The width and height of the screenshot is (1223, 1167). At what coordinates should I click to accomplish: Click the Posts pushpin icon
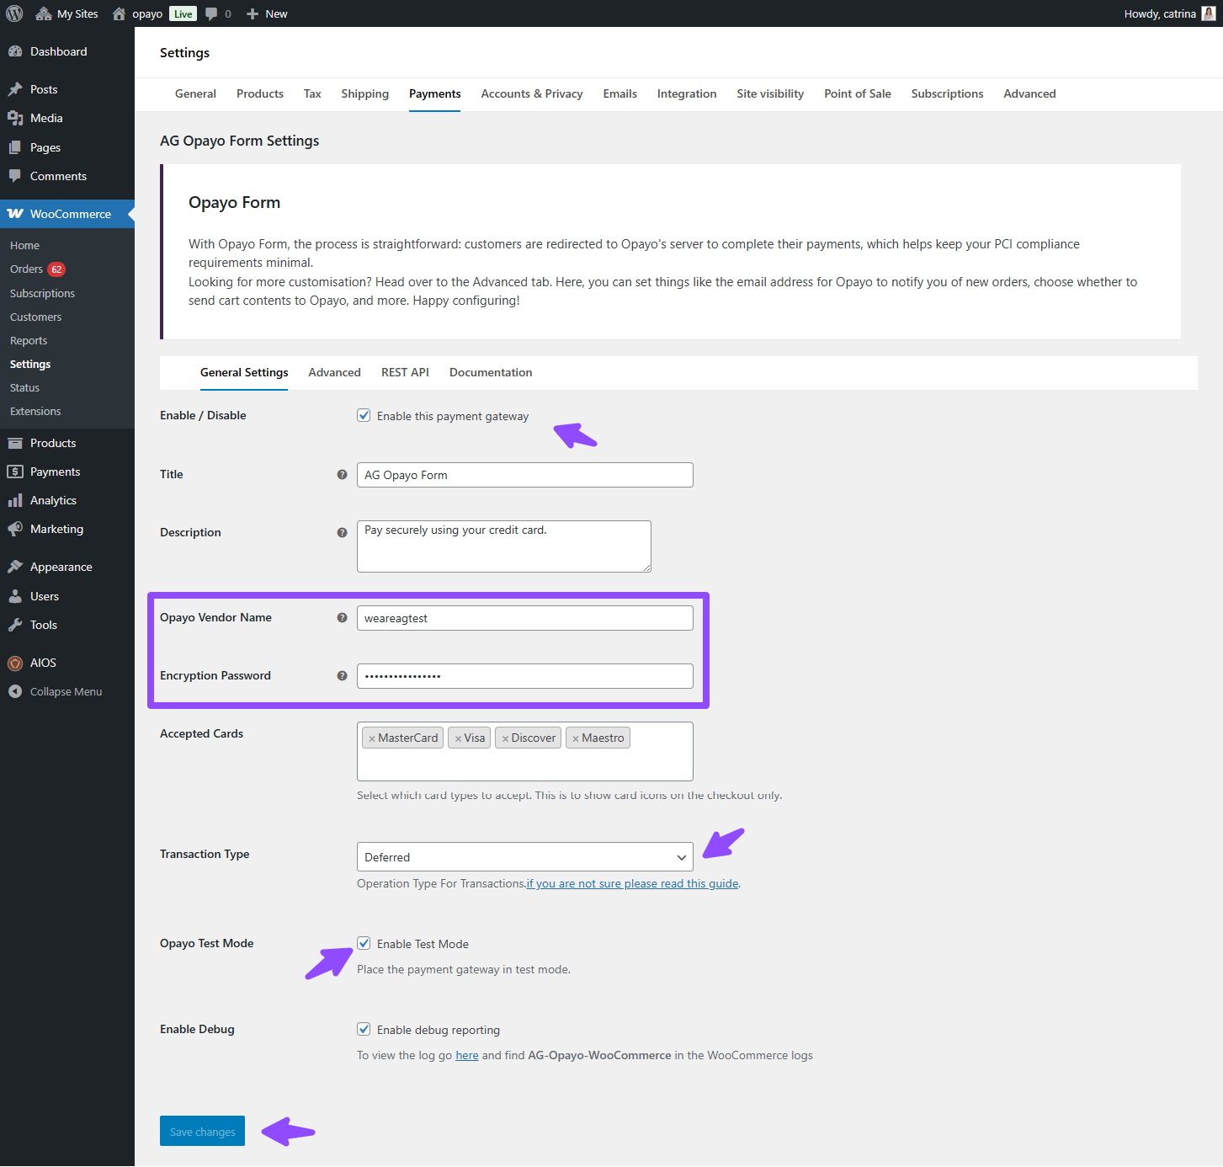(x=15, y=89)
